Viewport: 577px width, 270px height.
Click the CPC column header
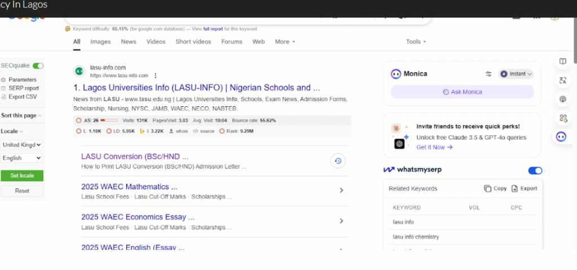click(516, 208)
